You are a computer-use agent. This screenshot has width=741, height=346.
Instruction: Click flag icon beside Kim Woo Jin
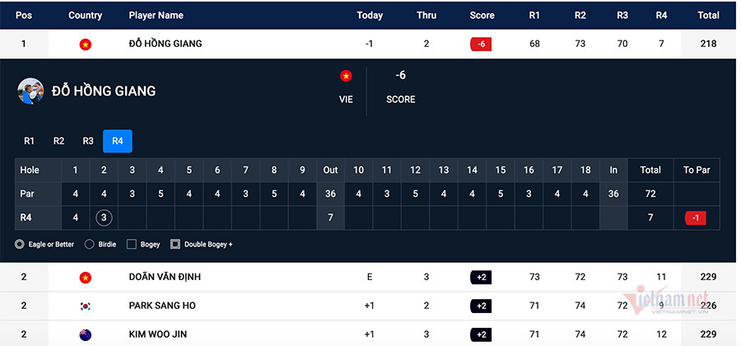85,334
